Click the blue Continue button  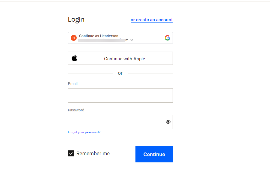click(x=154, y=154)
